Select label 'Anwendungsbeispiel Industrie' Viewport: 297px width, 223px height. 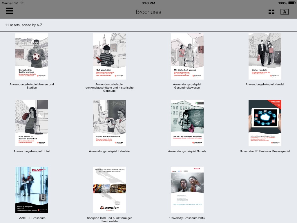(x=109, y=151)
